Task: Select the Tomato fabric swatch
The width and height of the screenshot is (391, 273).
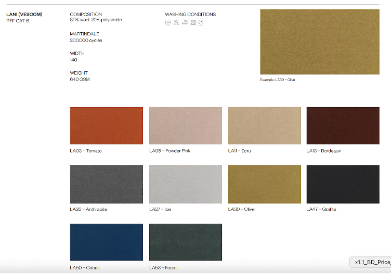Action: pos(106,126)
